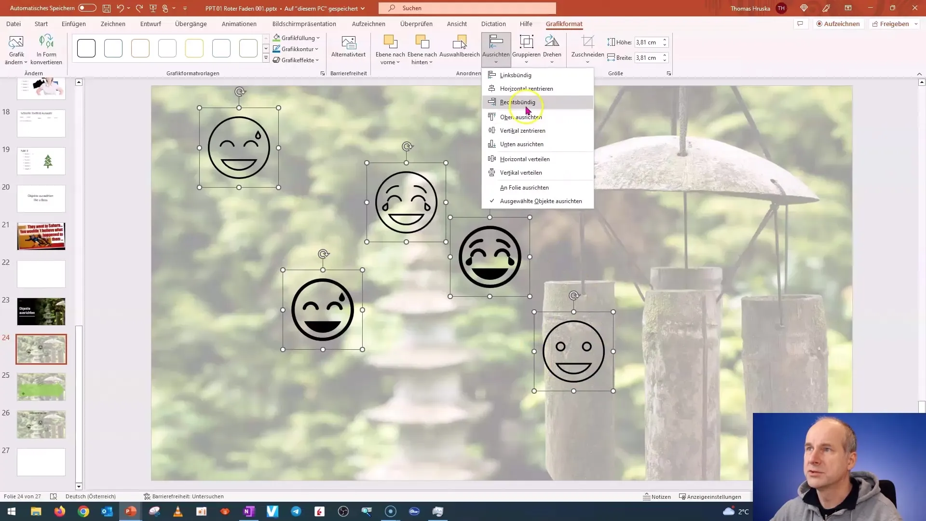This screenshot has width=926, height=521.
Task: Open Freigeben dropdown
Action: 916,24
